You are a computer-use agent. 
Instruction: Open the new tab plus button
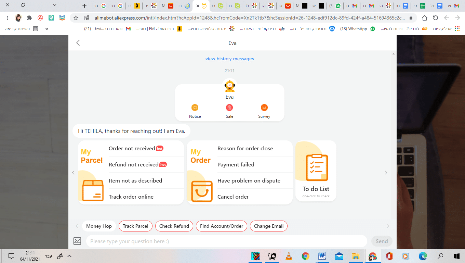click(x=85, y=5)
